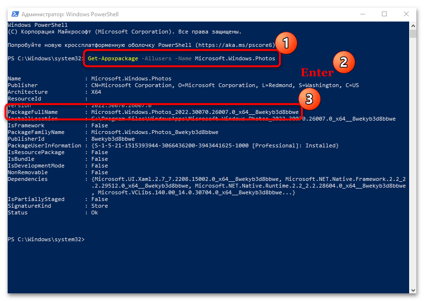Viewport: 424px width, 301px height.
Task: Click the highlighted PackageFullName value
Action: (195, 112)
